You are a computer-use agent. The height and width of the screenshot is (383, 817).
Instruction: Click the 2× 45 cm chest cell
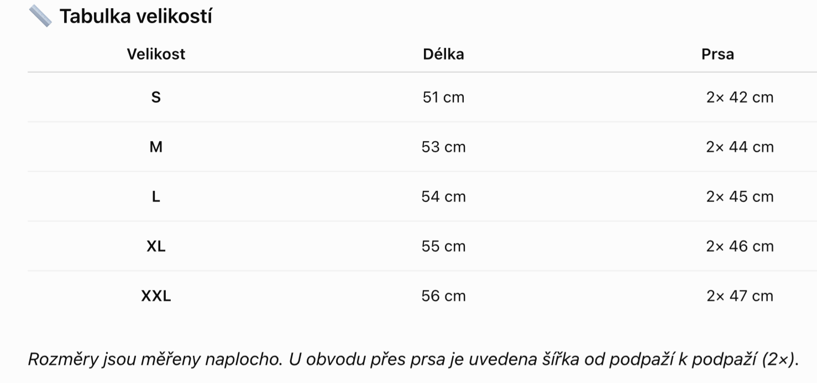[x=740, y=196]
